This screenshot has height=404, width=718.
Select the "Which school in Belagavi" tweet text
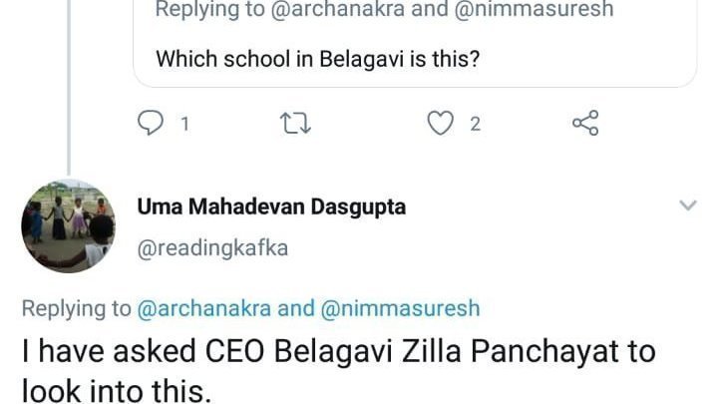click(x=317, y=59)
